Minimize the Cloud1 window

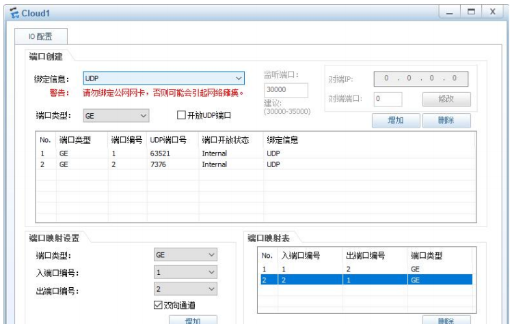[449, 12]
